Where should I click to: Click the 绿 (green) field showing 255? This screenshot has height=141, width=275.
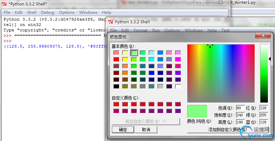pos(264,115)
